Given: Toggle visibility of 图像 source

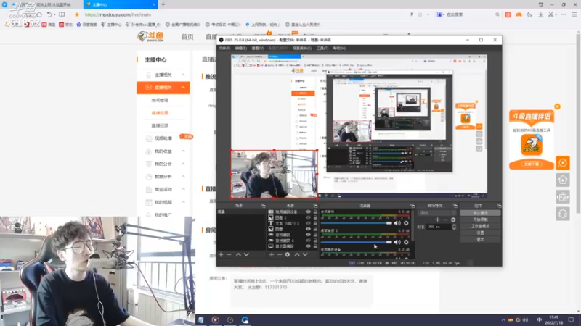Looking at the screenshot, I should pyautogui.click(x=308, y=229).
